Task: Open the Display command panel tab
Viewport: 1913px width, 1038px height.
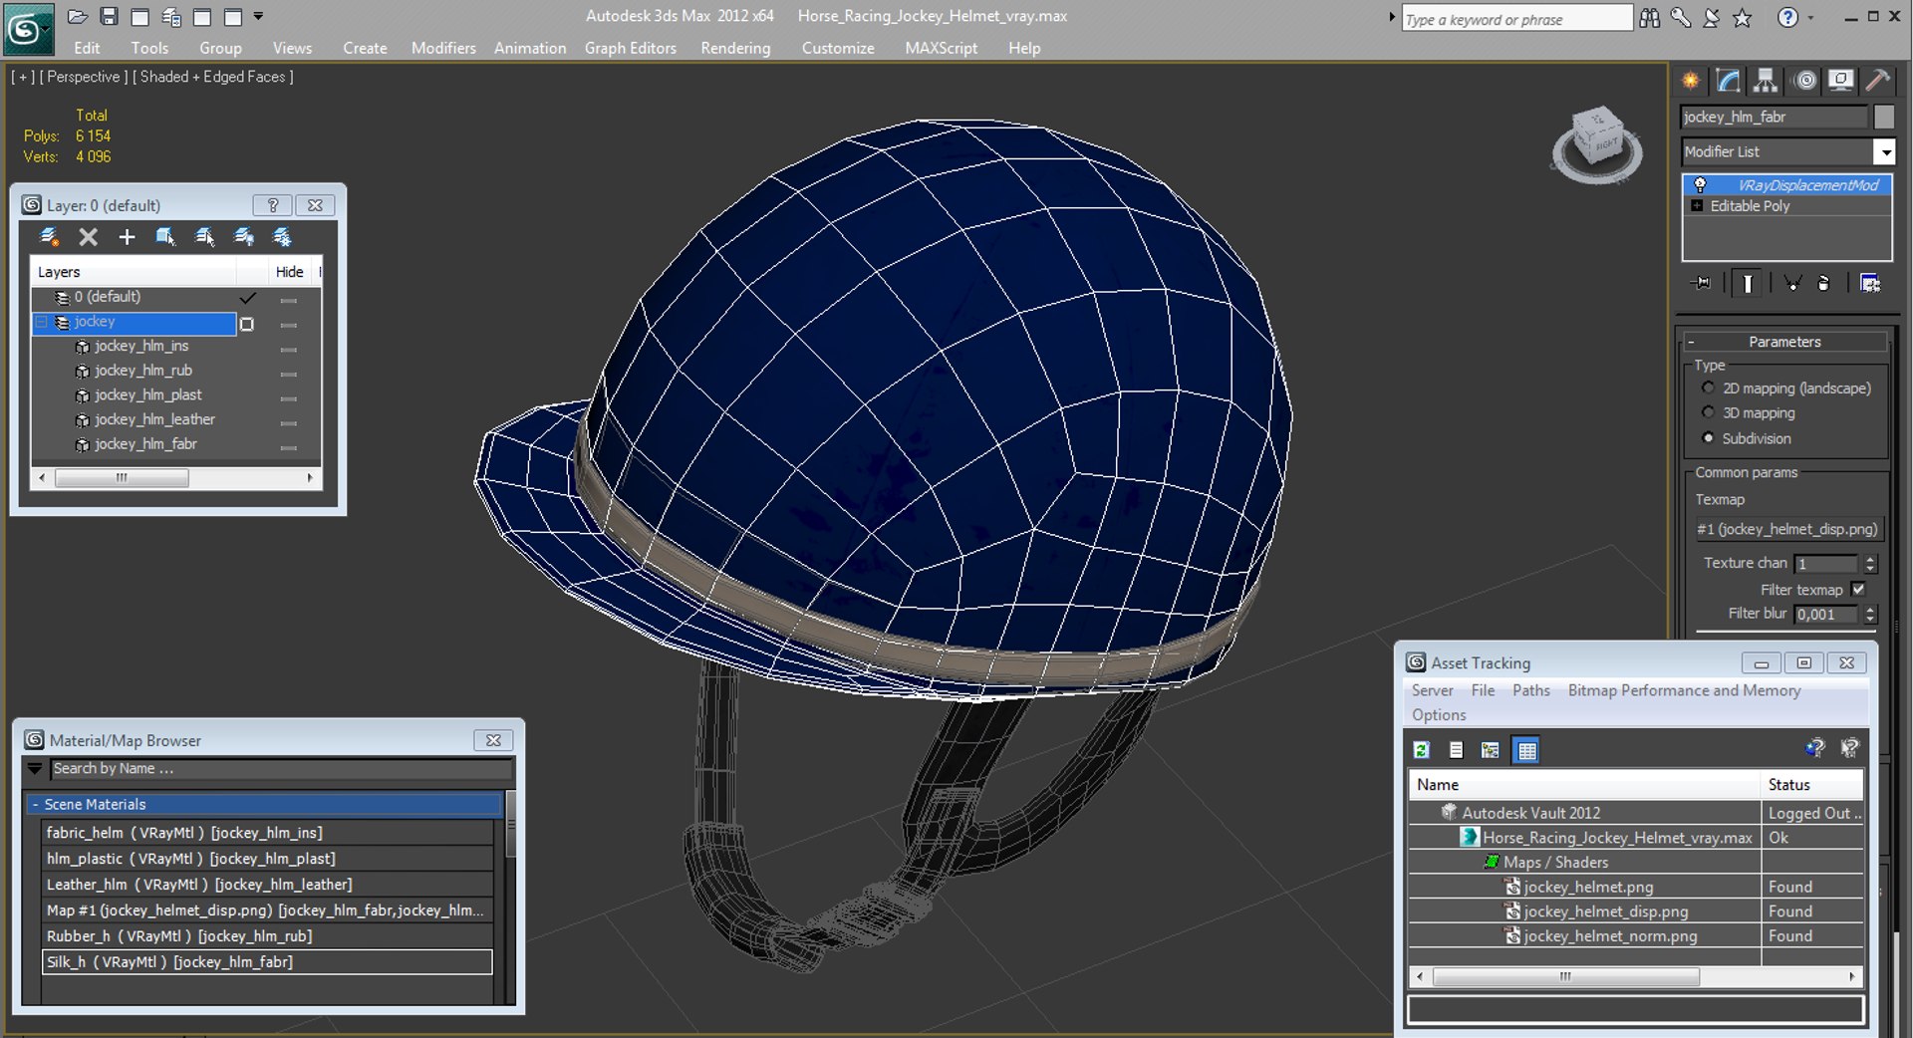Action: (1841, 81)
